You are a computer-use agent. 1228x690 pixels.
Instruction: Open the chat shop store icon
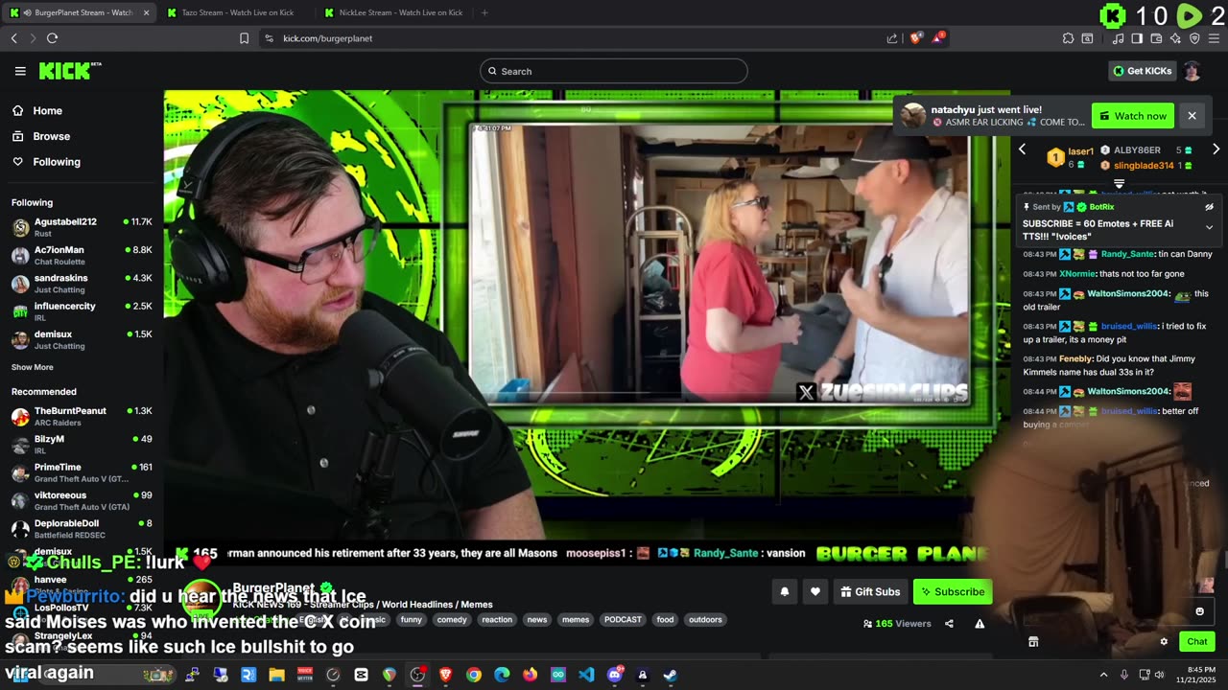click(1033, 642)
